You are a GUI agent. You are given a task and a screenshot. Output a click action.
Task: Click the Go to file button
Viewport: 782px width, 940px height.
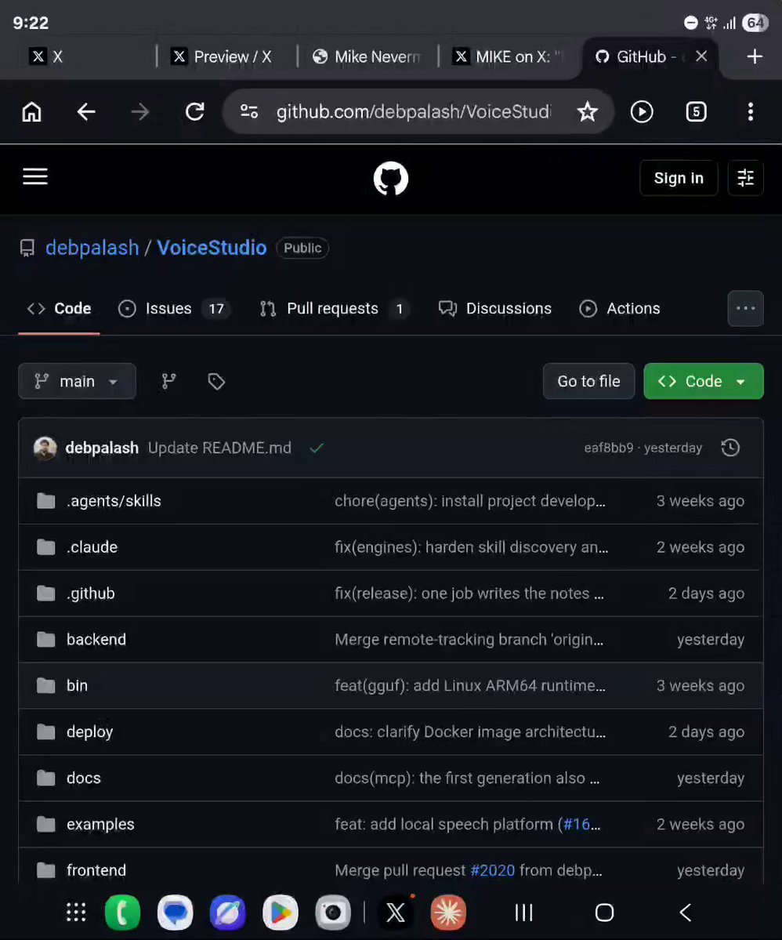click(x=588, y=381)
